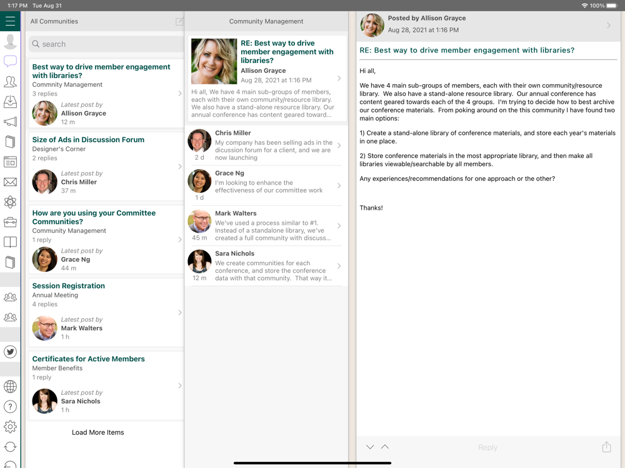Tap the battery indicator in status bar
The height and width of the screenshot is (468, 625).
(x=612, y=6)
